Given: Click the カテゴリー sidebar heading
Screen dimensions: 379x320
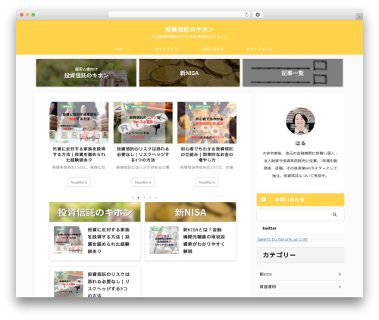Looking at the screenshot, I should pyautogui.click(x=279, y=255).
